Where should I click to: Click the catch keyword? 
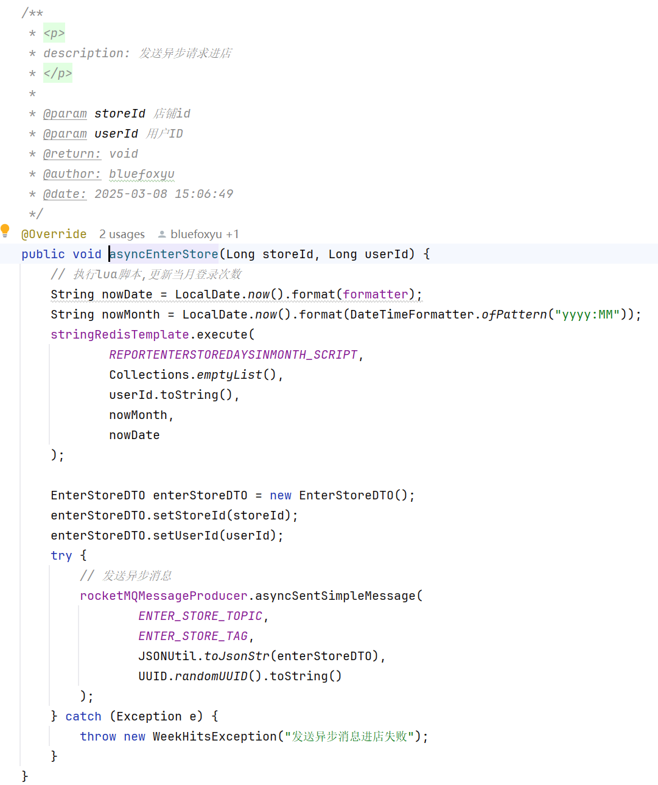(x=83, y=717)
